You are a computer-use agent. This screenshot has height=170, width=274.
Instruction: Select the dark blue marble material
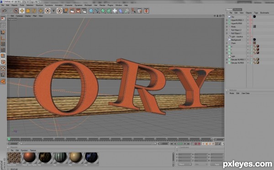pyautogui.click(x=91, y=158)
